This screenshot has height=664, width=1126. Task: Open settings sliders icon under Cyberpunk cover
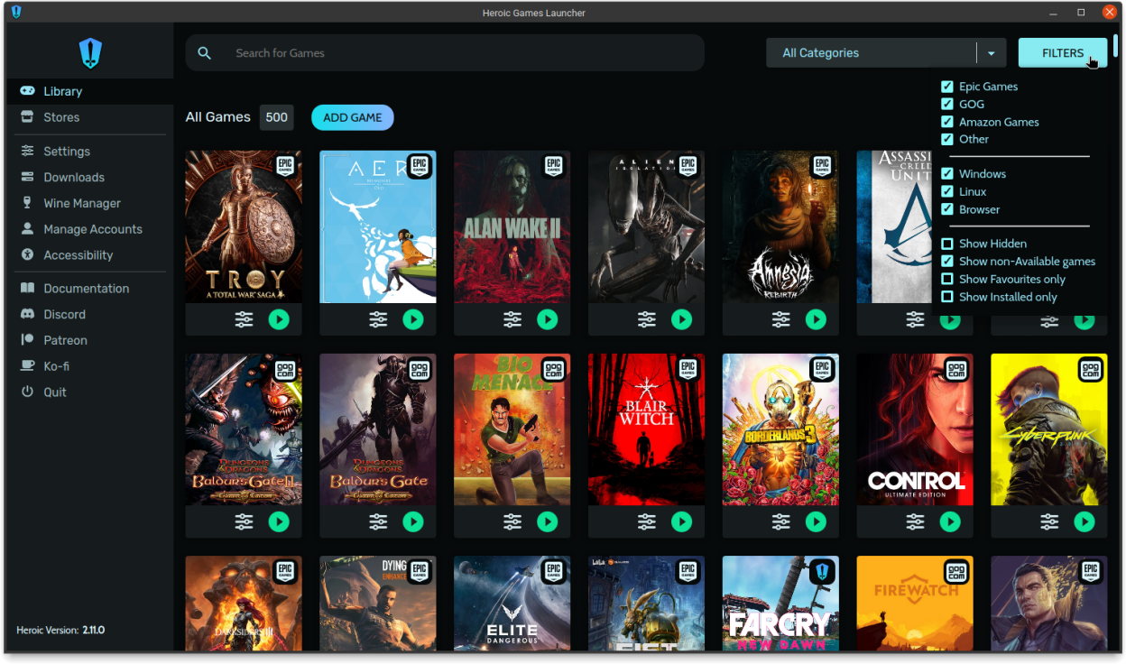1049,521
